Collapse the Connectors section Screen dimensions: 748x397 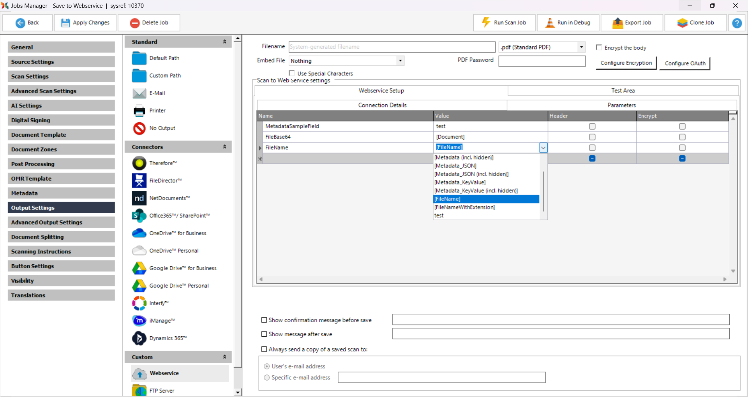tap(224, 147)
